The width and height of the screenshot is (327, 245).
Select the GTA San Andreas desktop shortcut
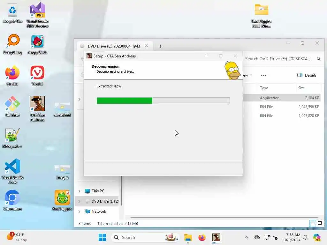click(37, 109)
